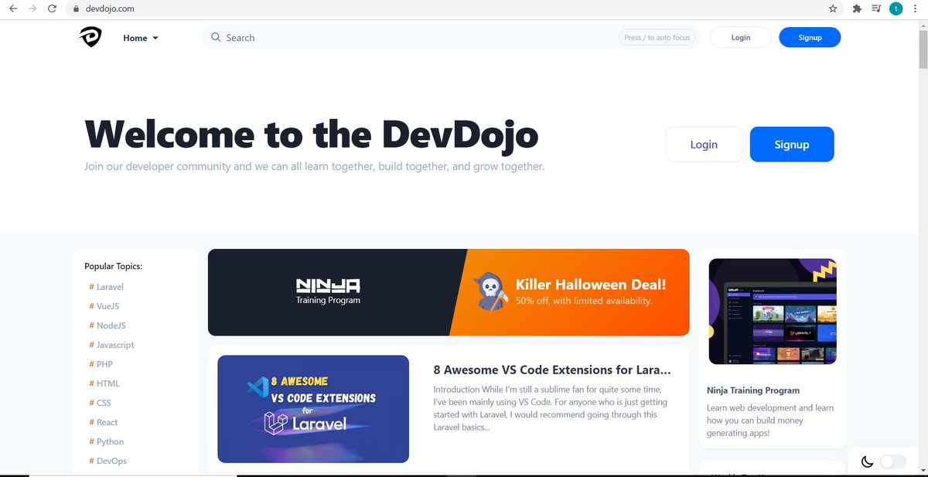Click the 'Popular Topics:' label
This screenshot has width=928, height=477.
(114, 266)
